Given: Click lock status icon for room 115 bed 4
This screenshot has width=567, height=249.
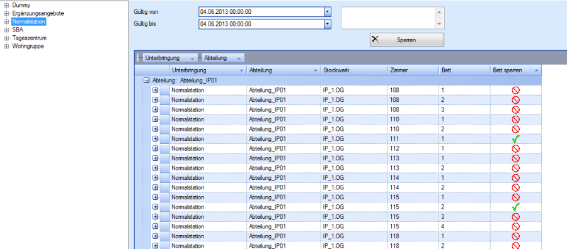Looking at the screenshot, I should [515, 226].
